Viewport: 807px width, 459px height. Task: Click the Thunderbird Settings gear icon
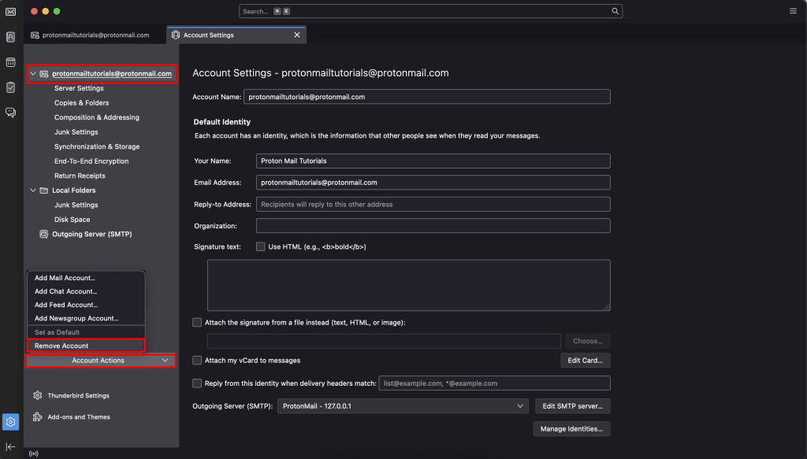point(38,395)
